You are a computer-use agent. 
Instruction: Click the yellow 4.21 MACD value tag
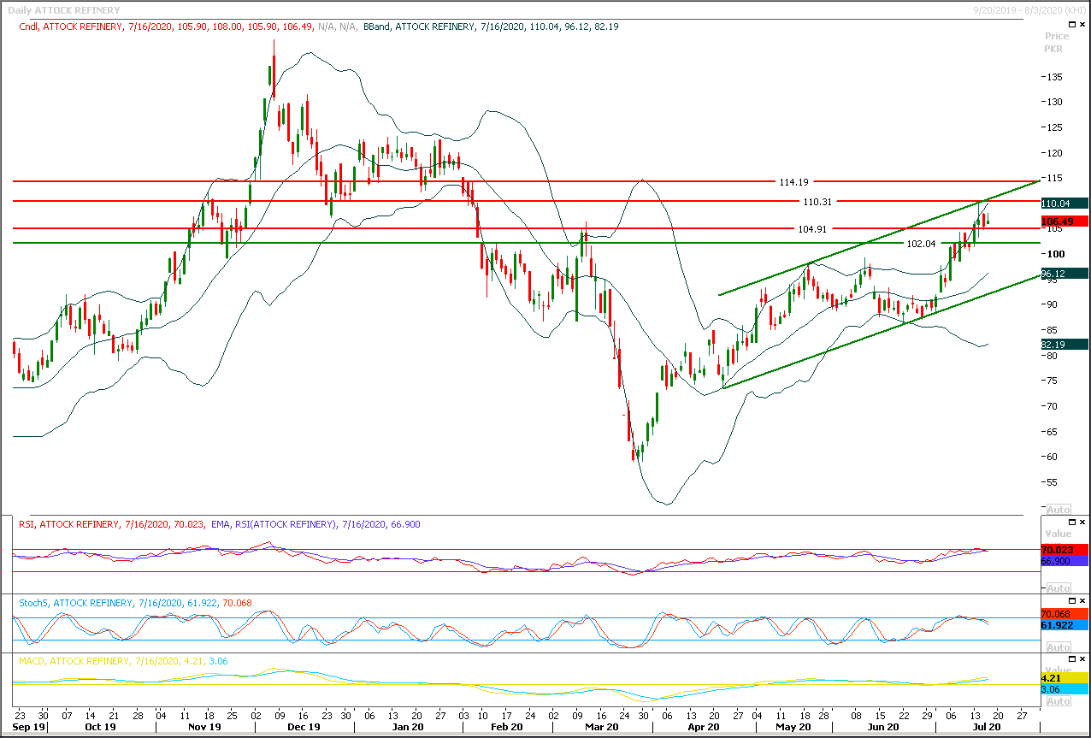(x=1064, y=677)
